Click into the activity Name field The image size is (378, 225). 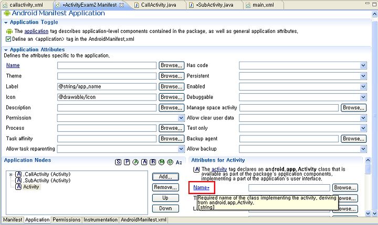coord(289,188)
